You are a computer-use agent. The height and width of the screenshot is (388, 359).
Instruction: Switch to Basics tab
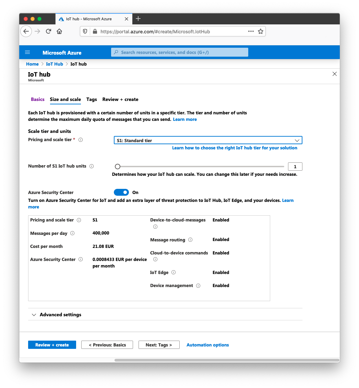(x=38, y=99)
